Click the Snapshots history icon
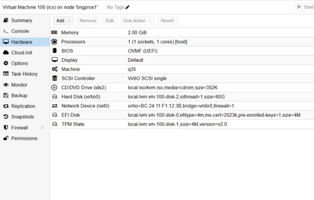Viewport: 314px width, 200px height. tap(6, 116)
